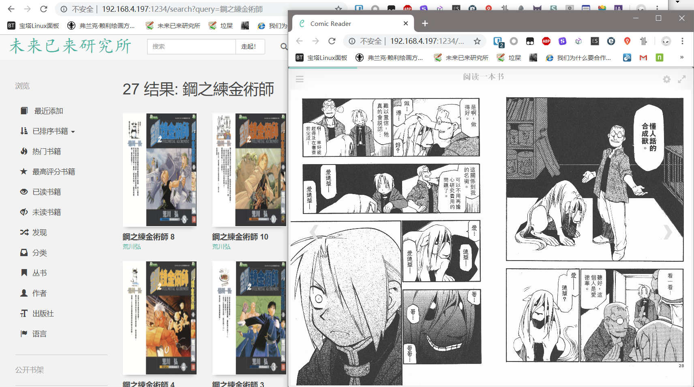Open 垃屎 bookmark in Comic Reader window
The height and width of the screenshot is (387, 694).
(509, 58)
